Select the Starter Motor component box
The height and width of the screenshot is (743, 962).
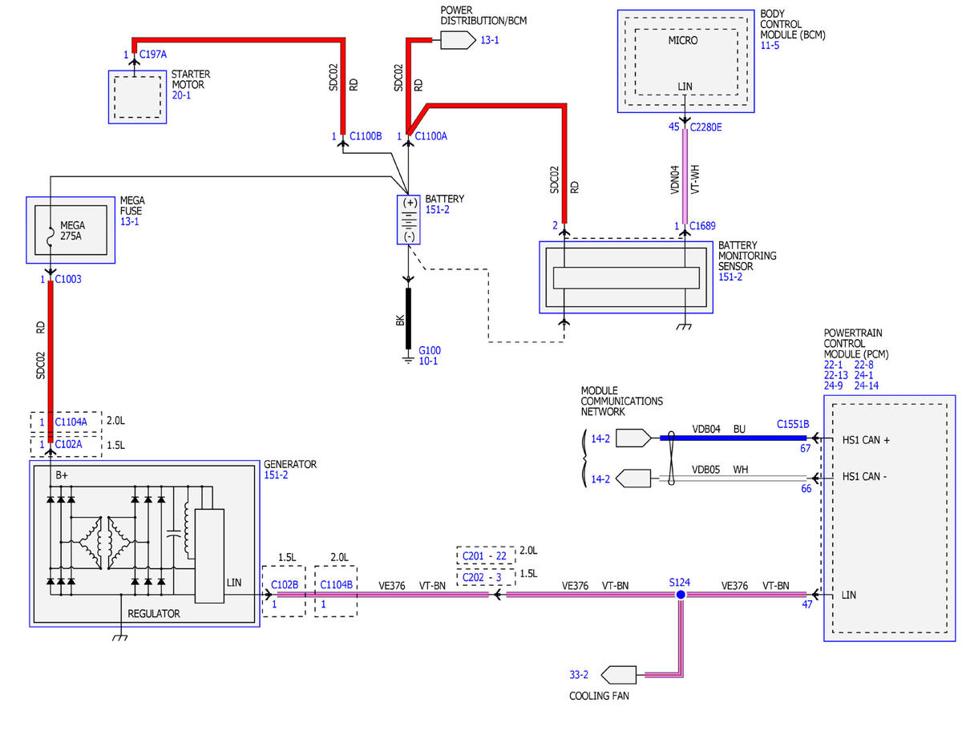(132, 97)
